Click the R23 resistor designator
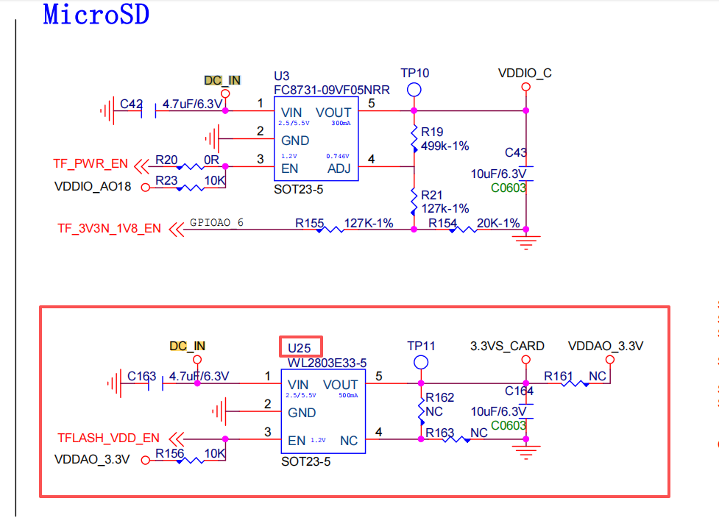The height and width of the screenshot is (529, 719). pos(166,180)
